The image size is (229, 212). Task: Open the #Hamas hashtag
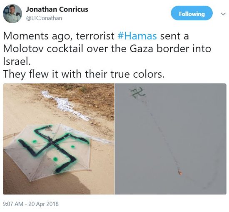[x=137, y=36]
